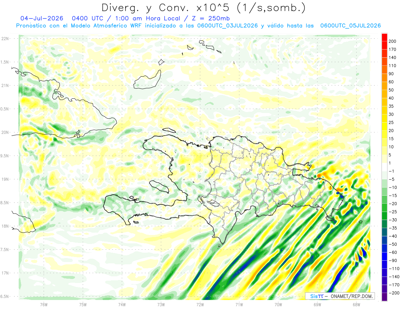Click the "68W" longitude label
Screen dimensions: 400x309
356,304
